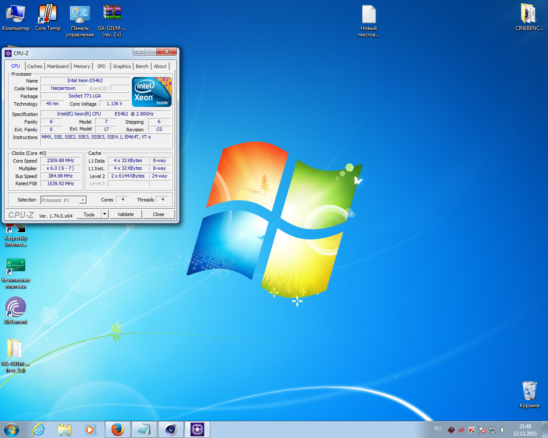
Task: Open the SPD tab
Action: tap(101, 66)
